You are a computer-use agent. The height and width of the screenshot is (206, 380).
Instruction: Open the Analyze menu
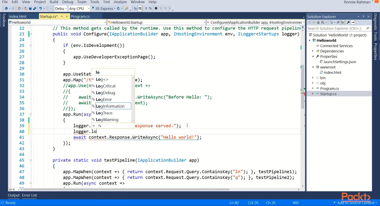(x=120, y=2)
